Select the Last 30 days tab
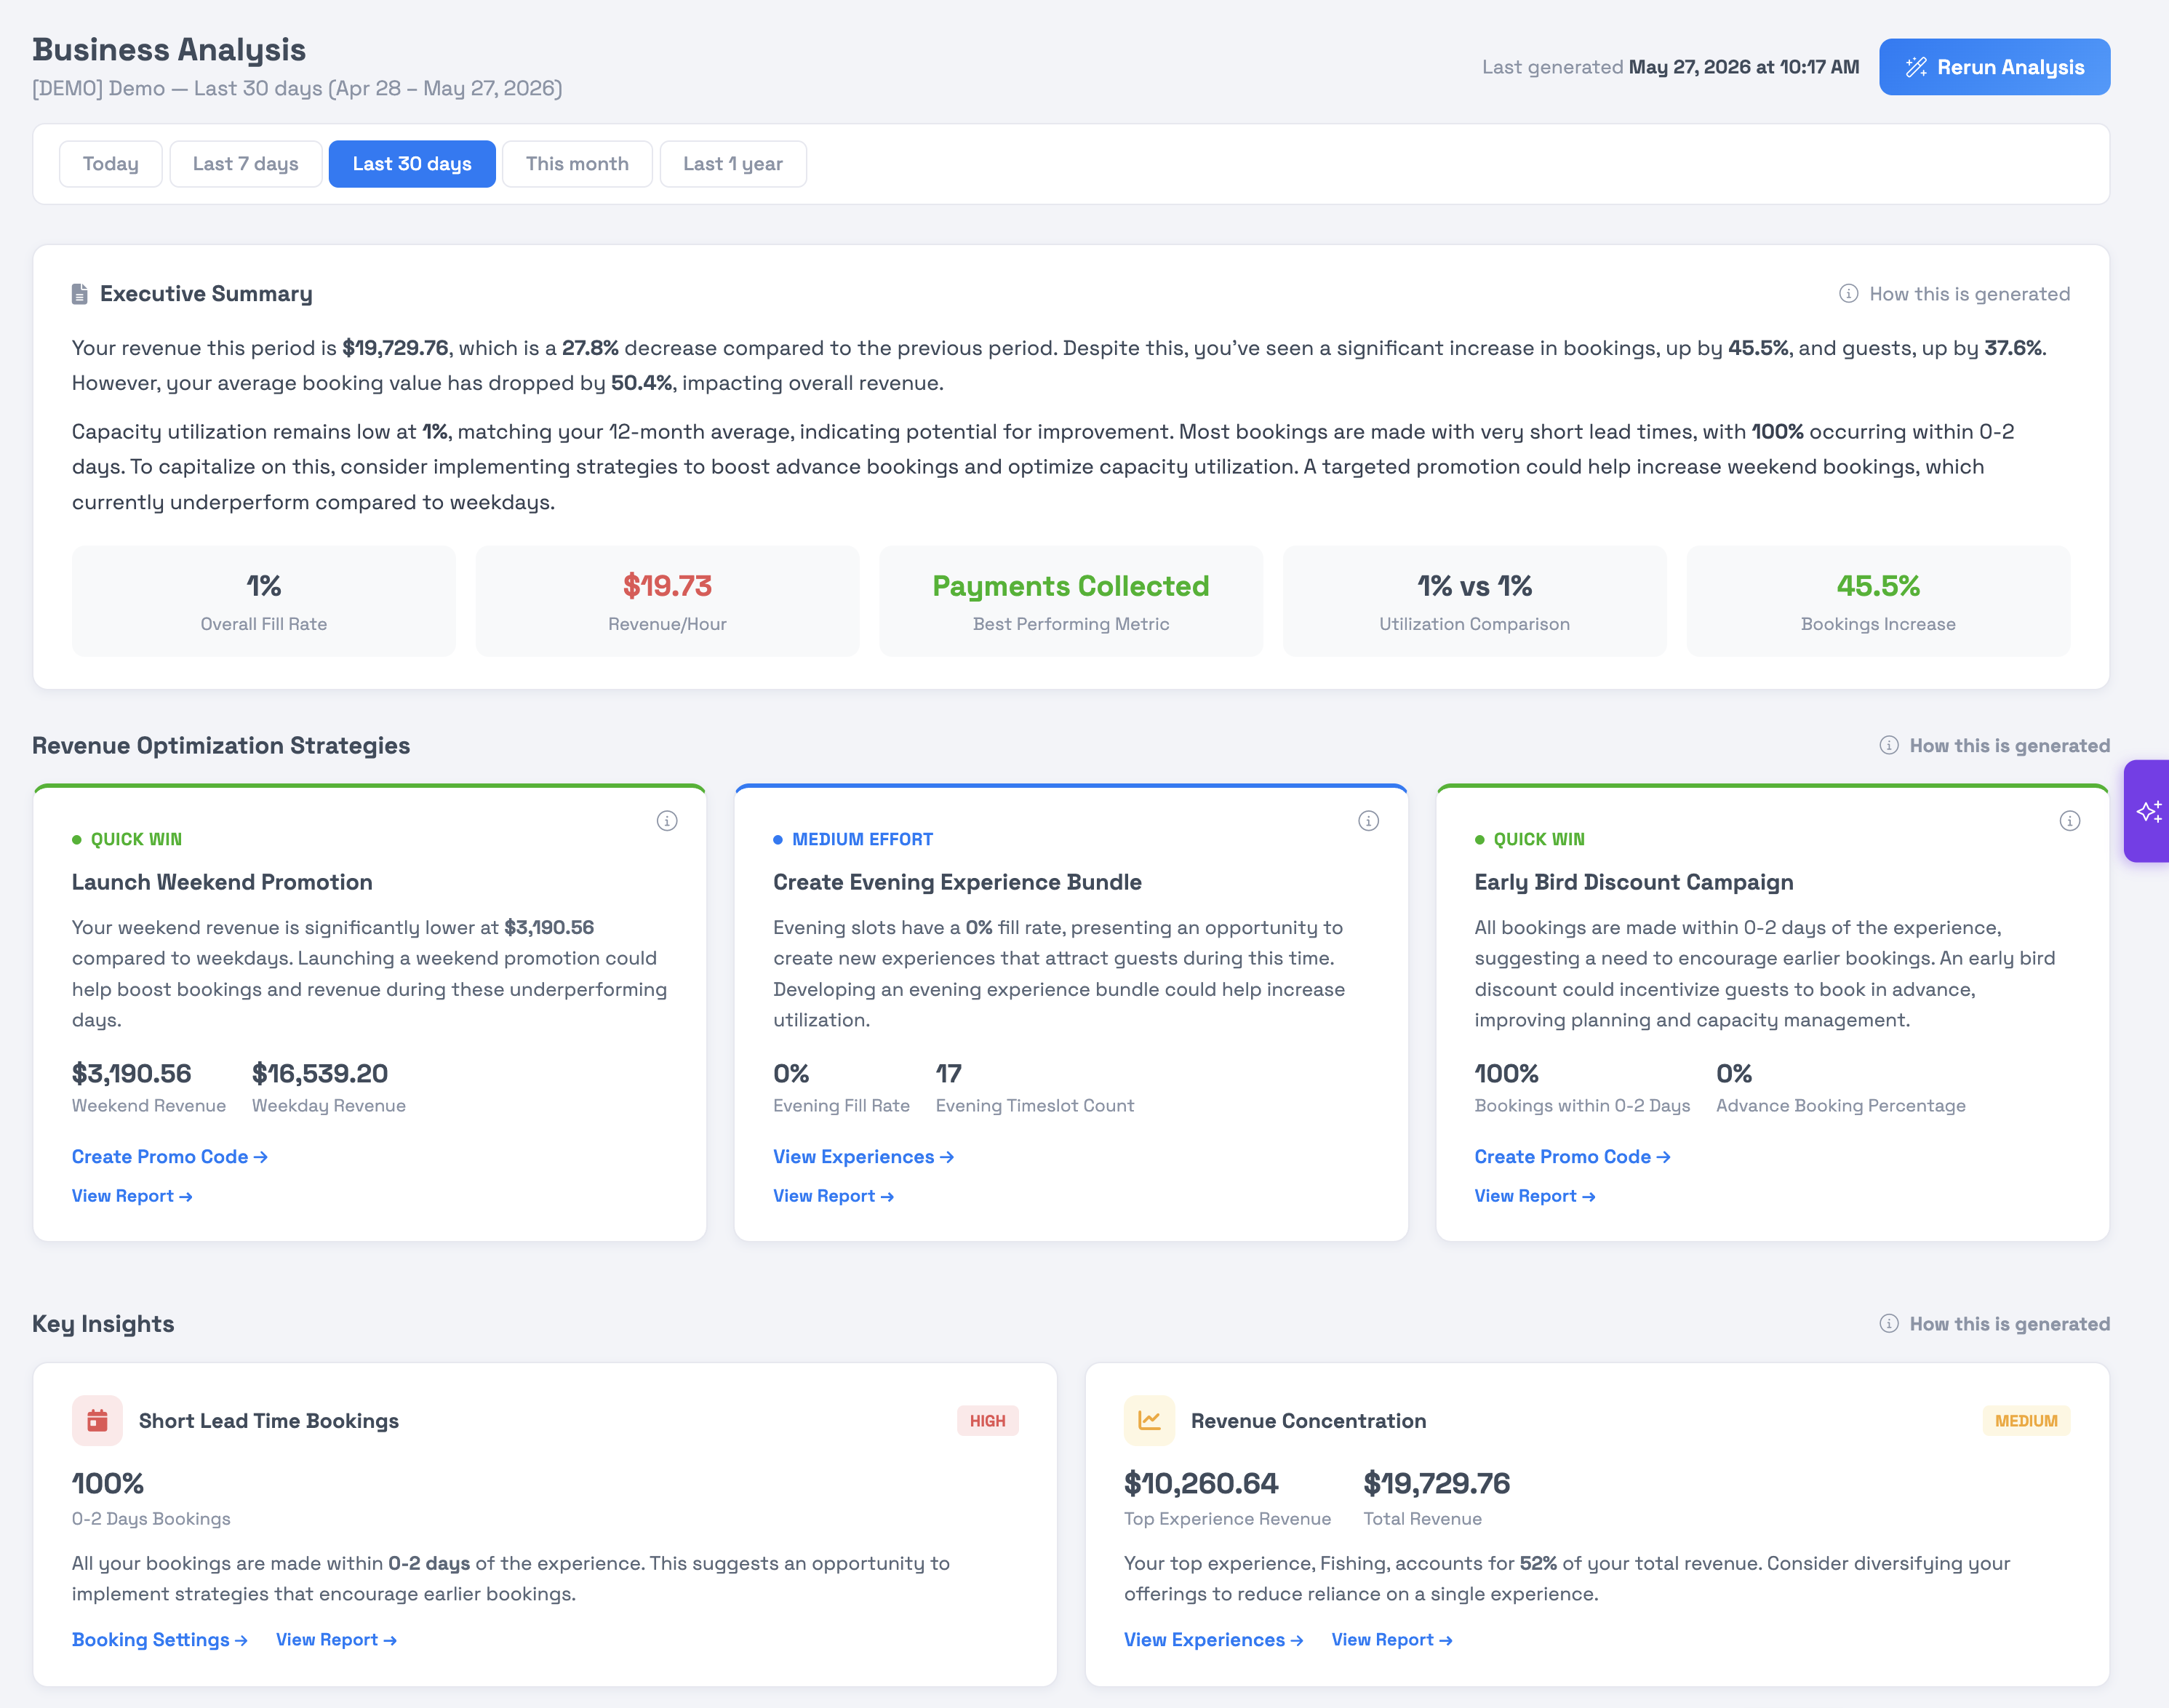2169x1708 pixels. pos(412,164)
